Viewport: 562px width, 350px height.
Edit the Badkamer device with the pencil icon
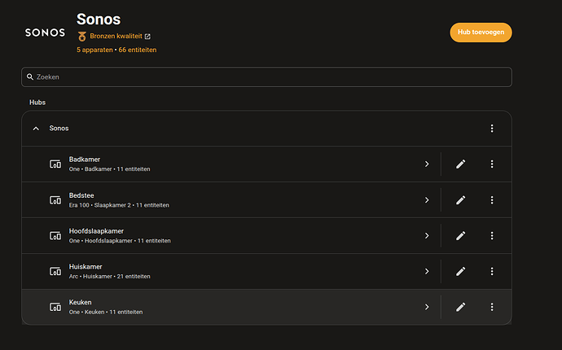[460, 164]
